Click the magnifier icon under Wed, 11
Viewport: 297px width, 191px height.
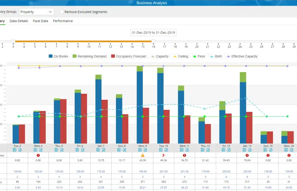pyautogui.click(x=182, y=150)
